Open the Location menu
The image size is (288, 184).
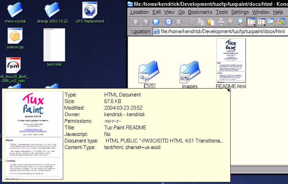(x=140, y=12)
